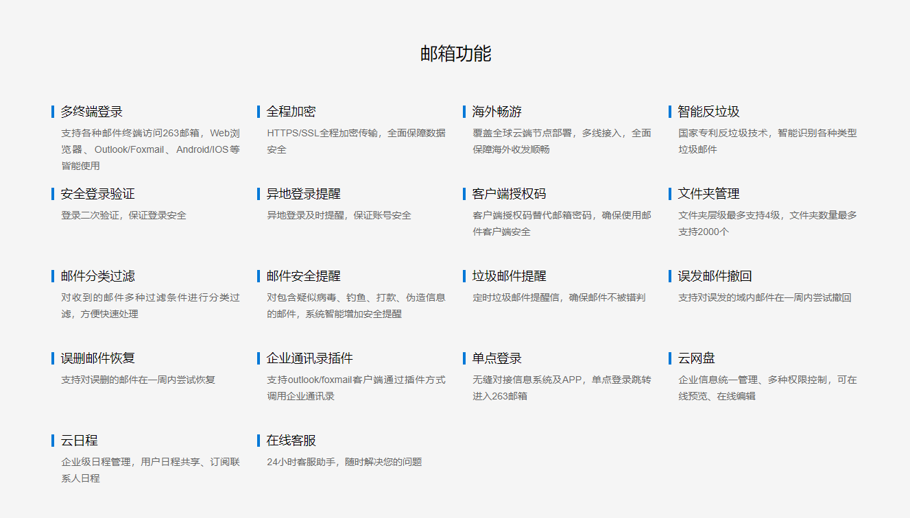Open the 云网盘 feature heading
The image size is (910, 518).
[x=696, y=358]
